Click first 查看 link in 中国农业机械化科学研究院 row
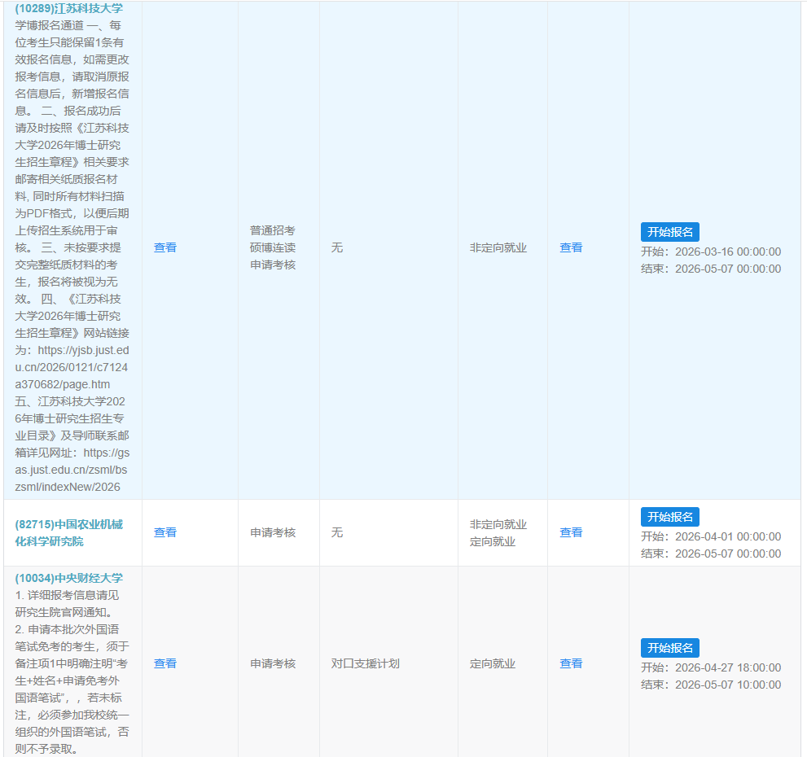 coord(165,532)
